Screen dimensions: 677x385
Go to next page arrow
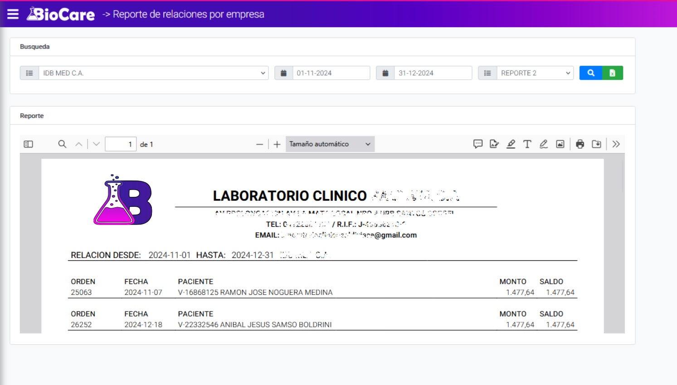pyautogui.click(x=96, y=144)
